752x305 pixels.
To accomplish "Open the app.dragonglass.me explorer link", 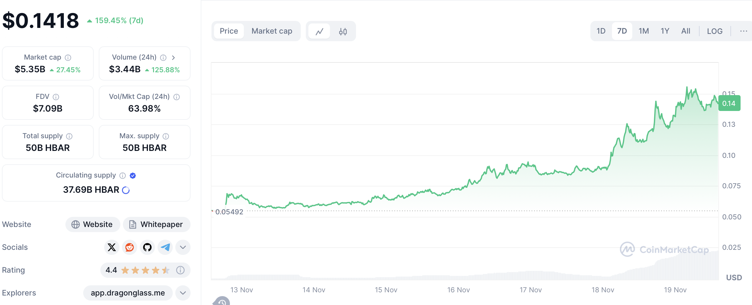I will 128,293.
